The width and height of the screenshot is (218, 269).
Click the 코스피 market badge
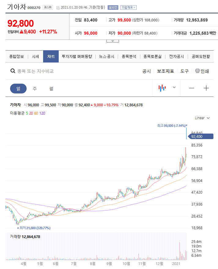click(x=48, y=7)
